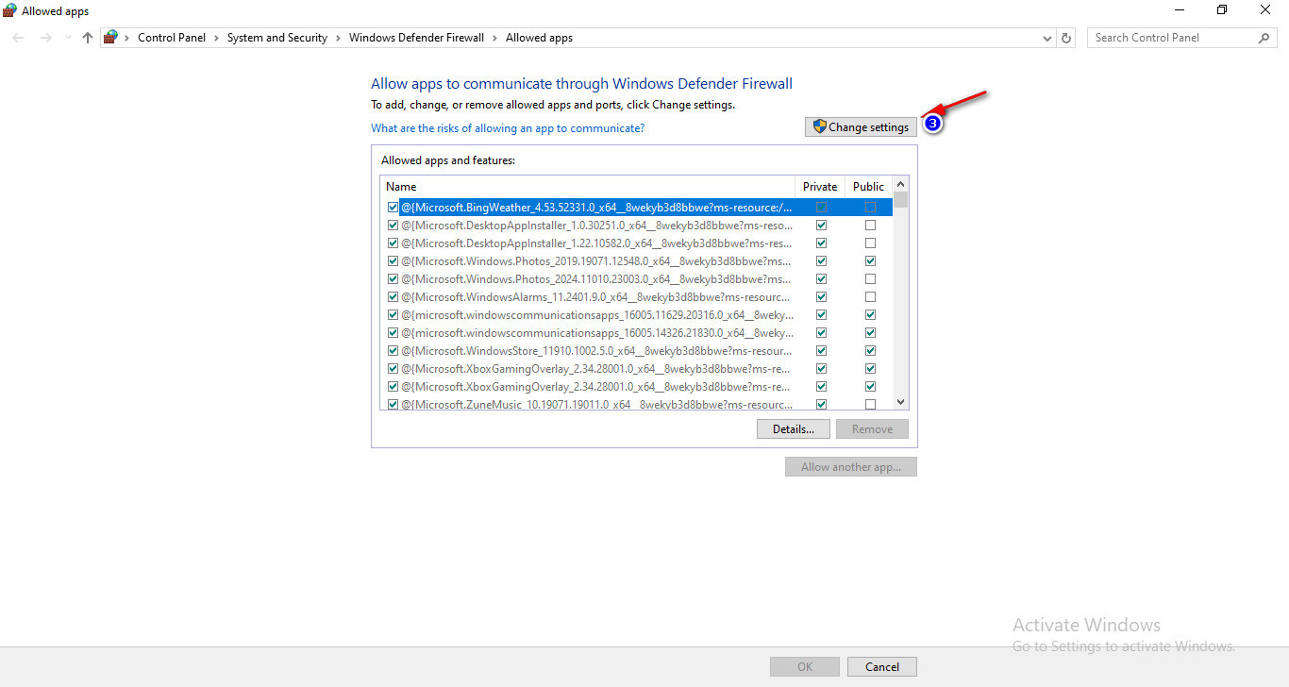Viewport: 1289px width, 687px height.
Task: Go back using the Back arrow
Action: (19, 38)
